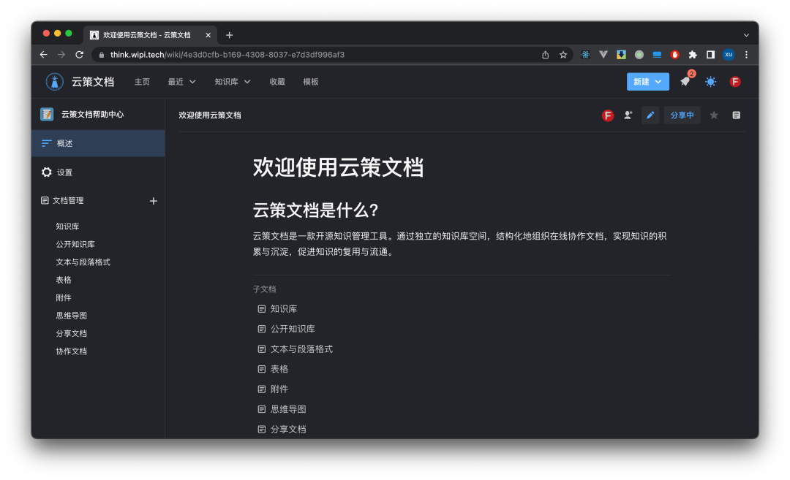Viewport: 790px width, 480px height.
Task: Click the 欢迎使用云策文档 breadcrumb title
Action: [x=210, y=115]
